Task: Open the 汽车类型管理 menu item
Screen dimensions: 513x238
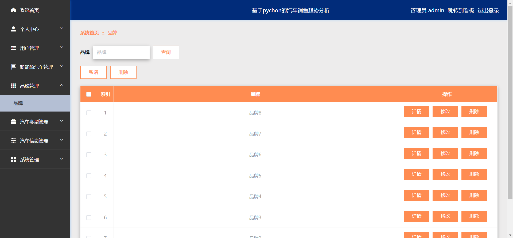Action: click(x=35, y=121)
